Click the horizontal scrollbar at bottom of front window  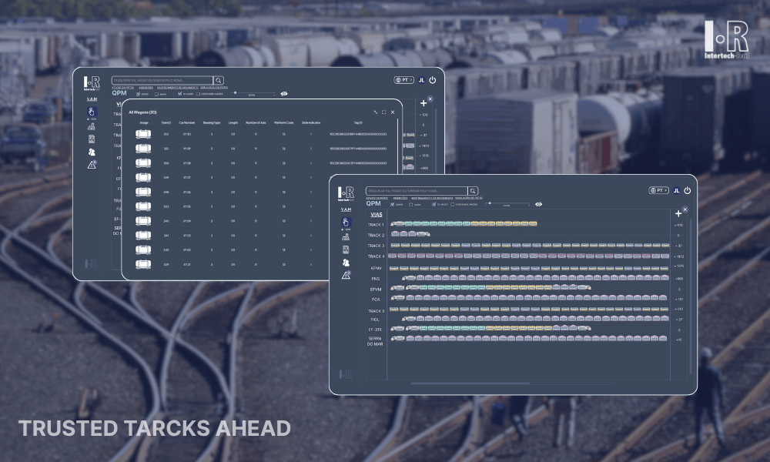point(470,383)
